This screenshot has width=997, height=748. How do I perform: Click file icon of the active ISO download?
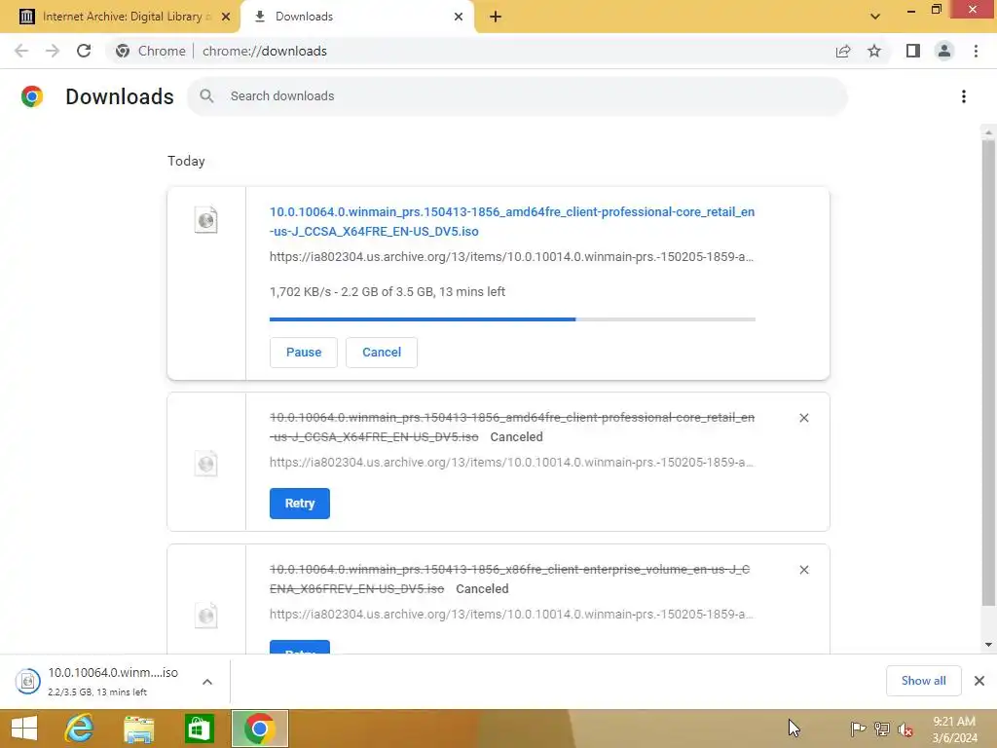206,220
